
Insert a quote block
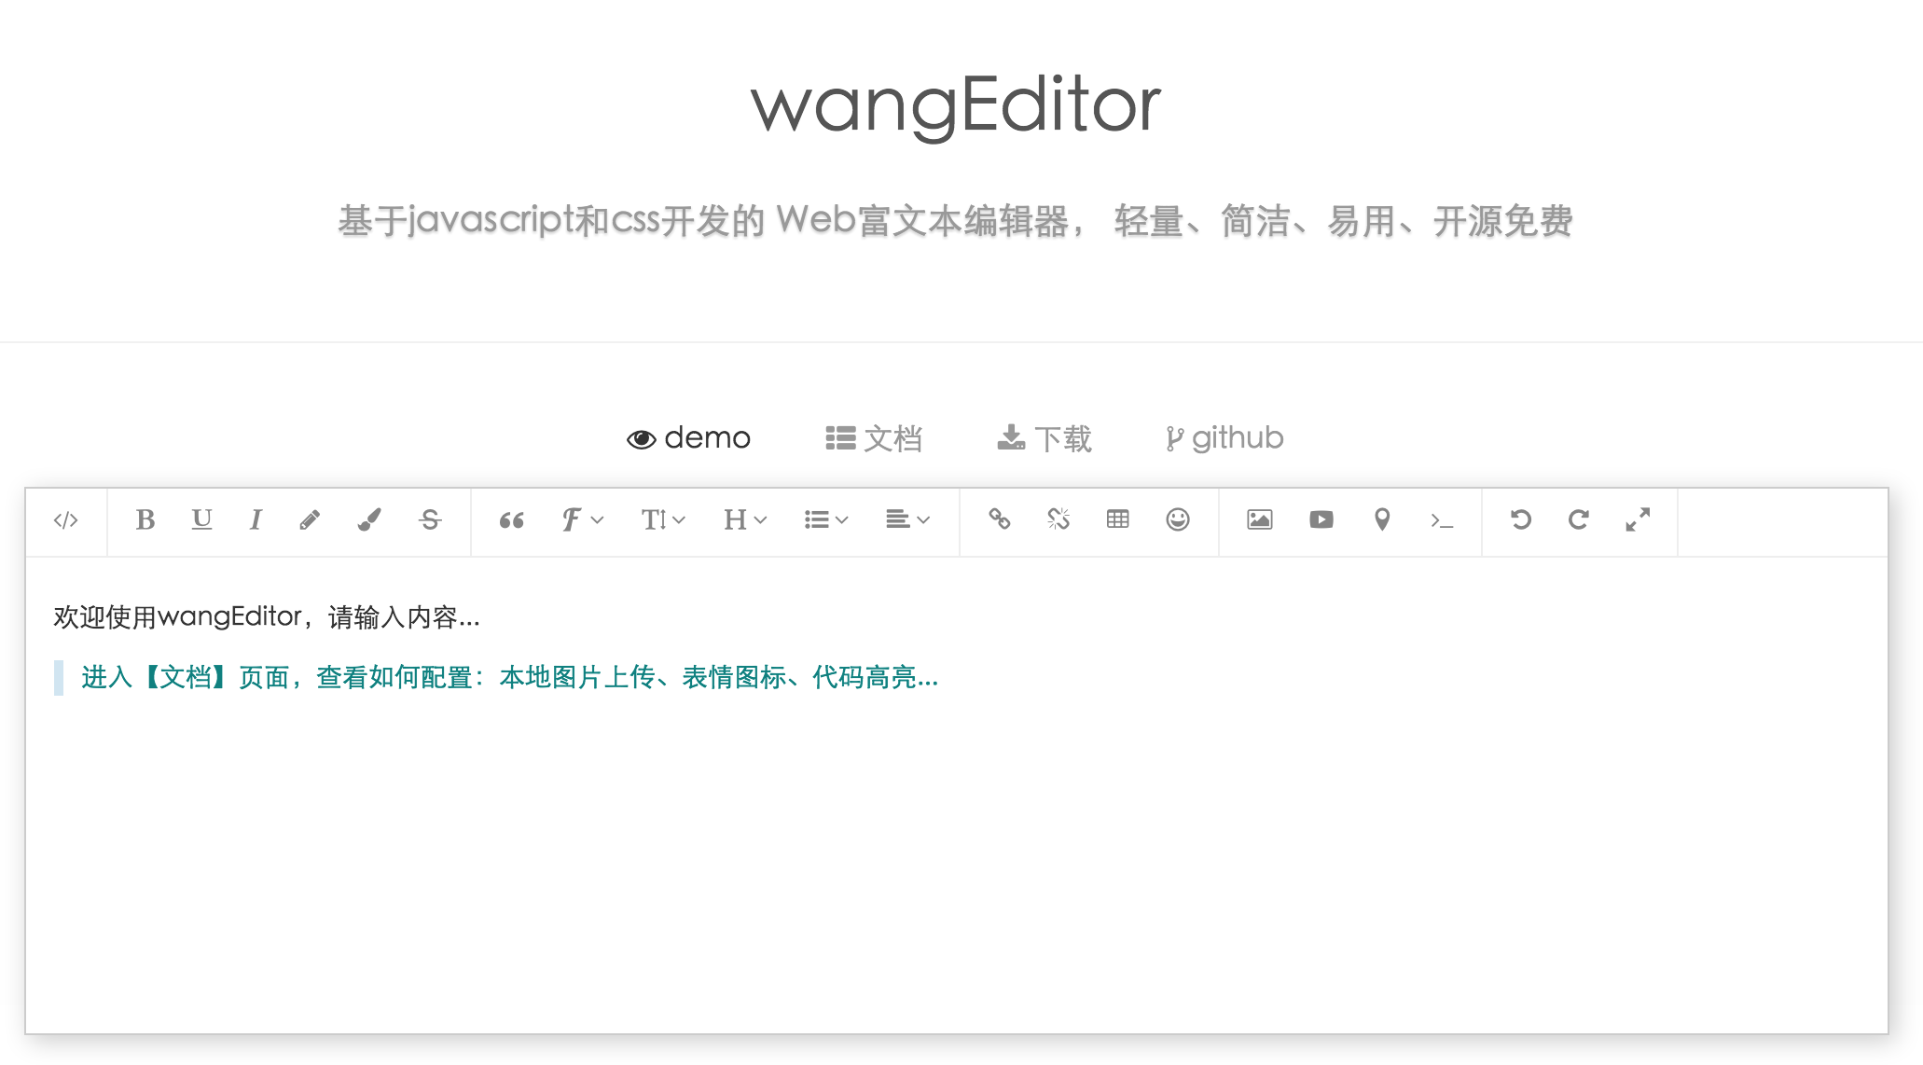pyautogui.click(x=511, y=520)
